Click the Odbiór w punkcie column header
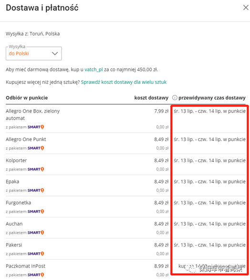Viewport: 250px width, 280px height. click(x=27, y=98)
